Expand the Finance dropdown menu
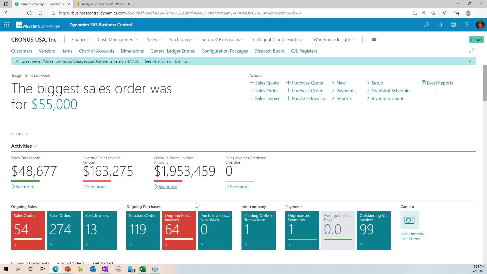This screenshot has height=274, width=487. click(80, 40)
